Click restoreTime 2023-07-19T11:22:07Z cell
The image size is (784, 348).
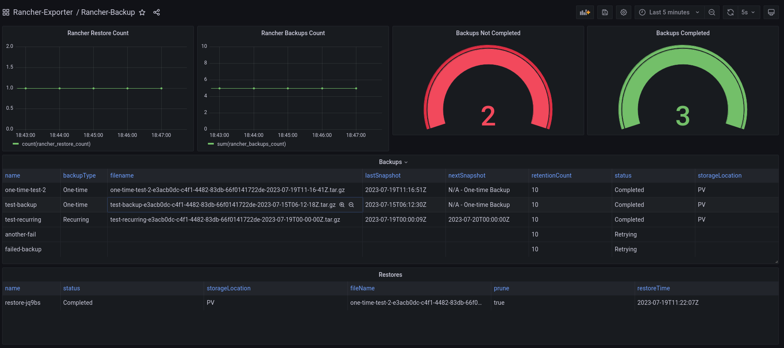(x=707, y=303)
